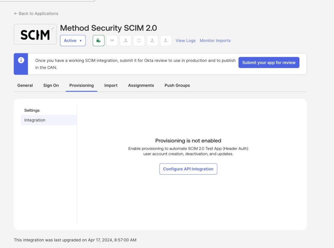Click Configure API Integration button
334x248 pixels.
coord(188,169)
